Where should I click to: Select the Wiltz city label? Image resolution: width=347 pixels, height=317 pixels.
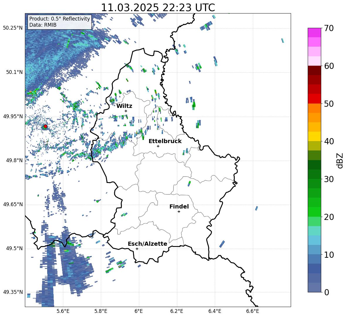[124, 106]
